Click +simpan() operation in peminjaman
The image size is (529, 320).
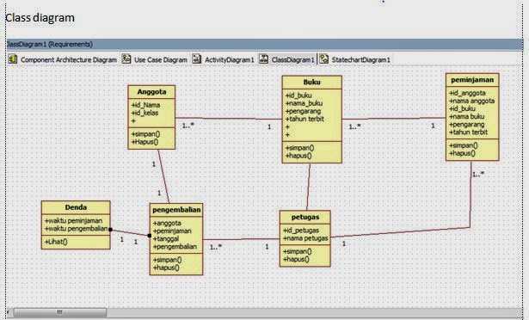464,145
